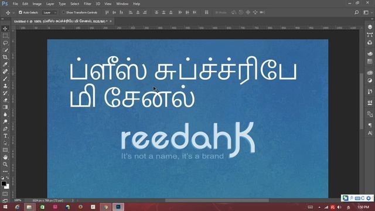Click the foreground color swatch
The height and width of the screenshot is (211, 375).
pos(4,183)
